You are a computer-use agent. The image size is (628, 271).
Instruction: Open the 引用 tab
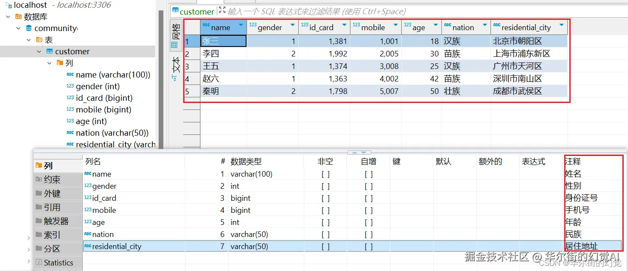coord(58,207)
